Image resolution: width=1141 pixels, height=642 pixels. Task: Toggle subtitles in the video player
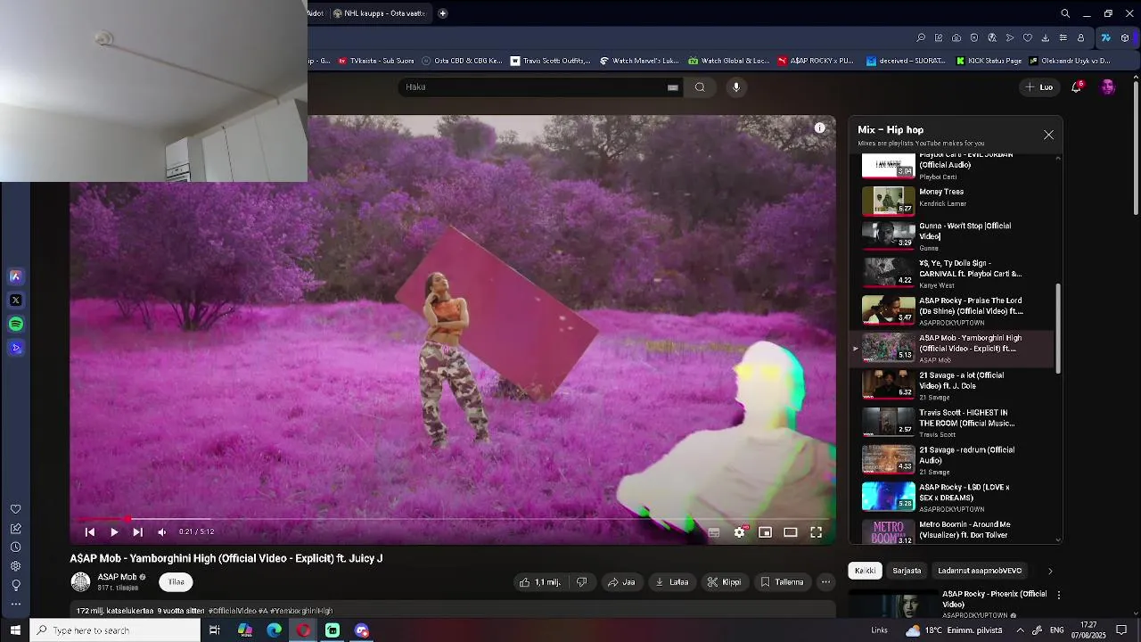tap(714, 532)
